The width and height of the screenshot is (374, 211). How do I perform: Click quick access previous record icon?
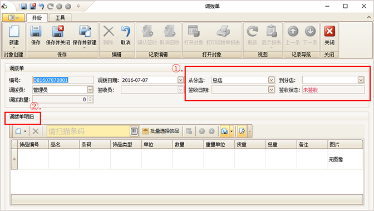click(x=59, y=7)
